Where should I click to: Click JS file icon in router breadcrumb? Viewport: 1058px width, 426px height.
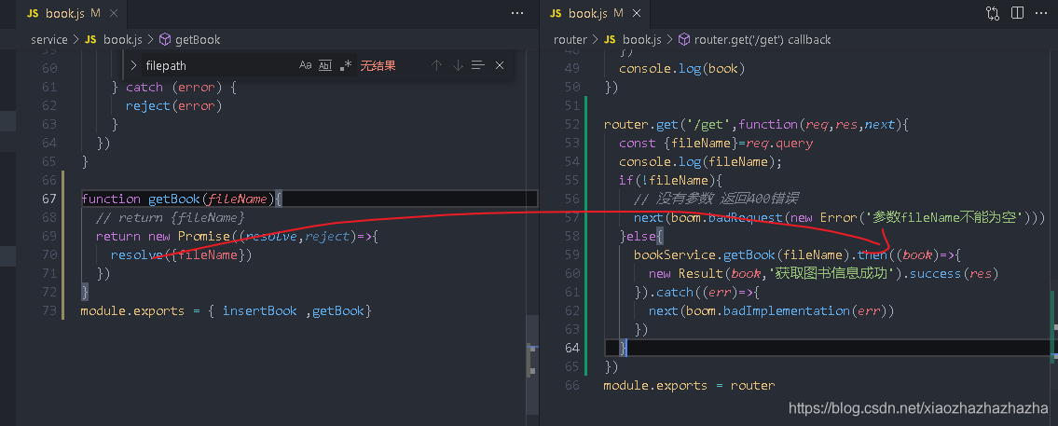point(610,40)
